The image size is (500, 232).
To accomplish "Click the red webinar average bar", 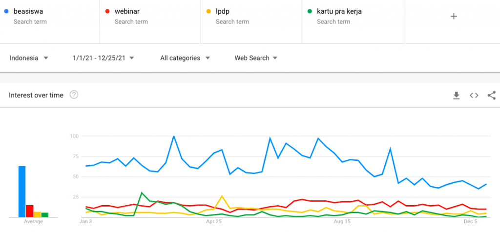I will point(30,211).
